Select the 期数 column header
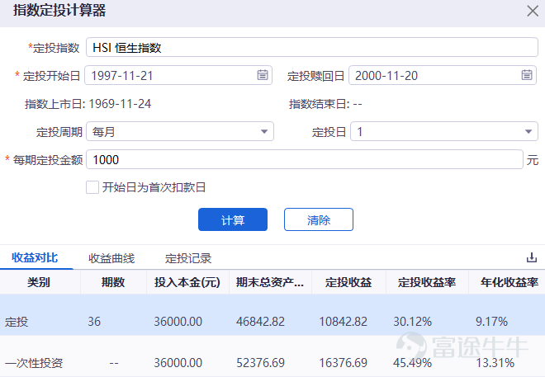The height and width of the screenshot is (377, 545). (x=113, y=282)
